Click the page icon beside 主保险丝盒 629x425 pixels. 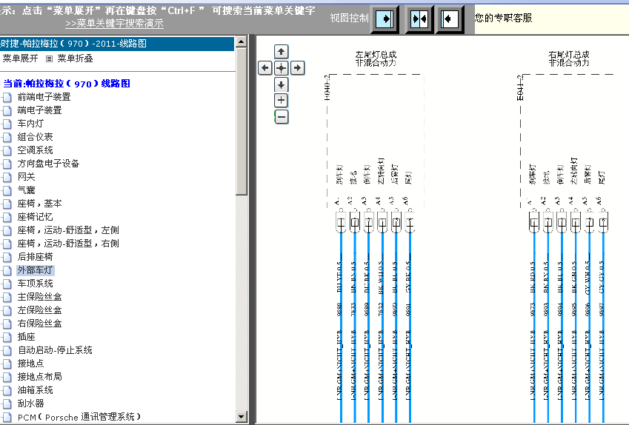click(x=7, y=297)
